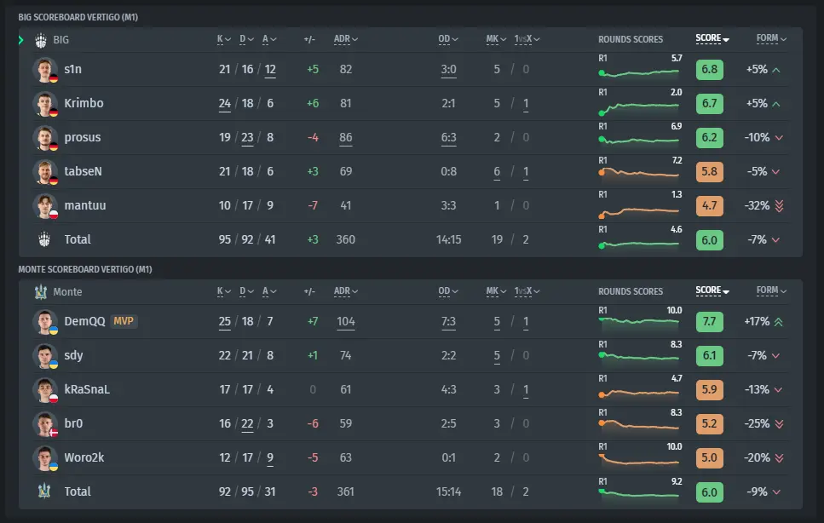This screenshot has height=523, width=824.
Task: Click the green arrow beside BIG header
Action: pos(21,40)
